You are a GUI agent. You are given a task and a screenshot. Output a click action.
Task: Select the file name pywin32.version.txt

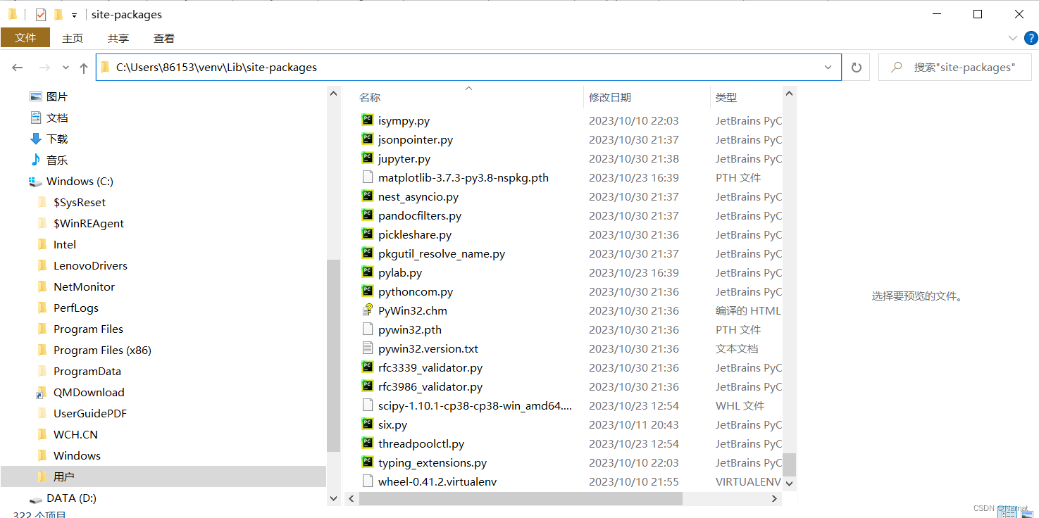(428, 348)
